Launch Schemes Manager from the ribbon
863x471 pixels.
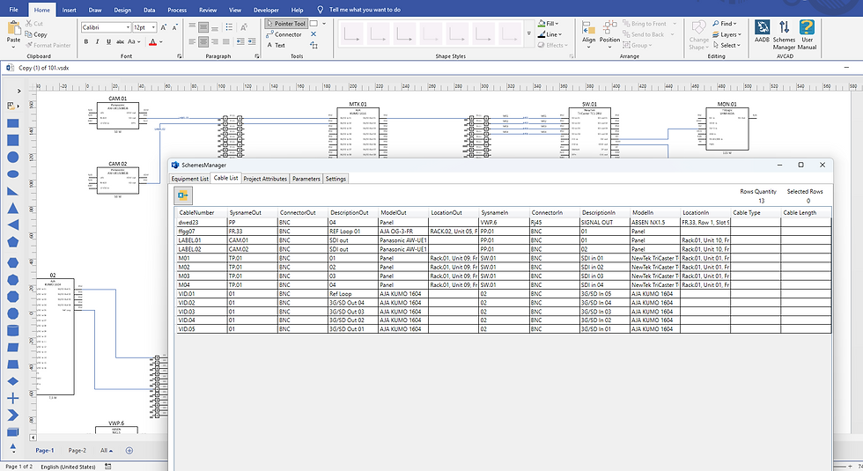pyautogui.click(x=784, y=34)
